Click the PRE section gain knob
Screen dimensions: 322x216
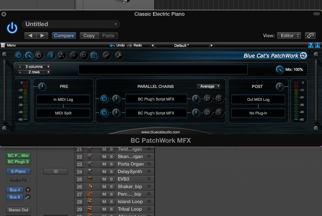(x=42, y=87)
